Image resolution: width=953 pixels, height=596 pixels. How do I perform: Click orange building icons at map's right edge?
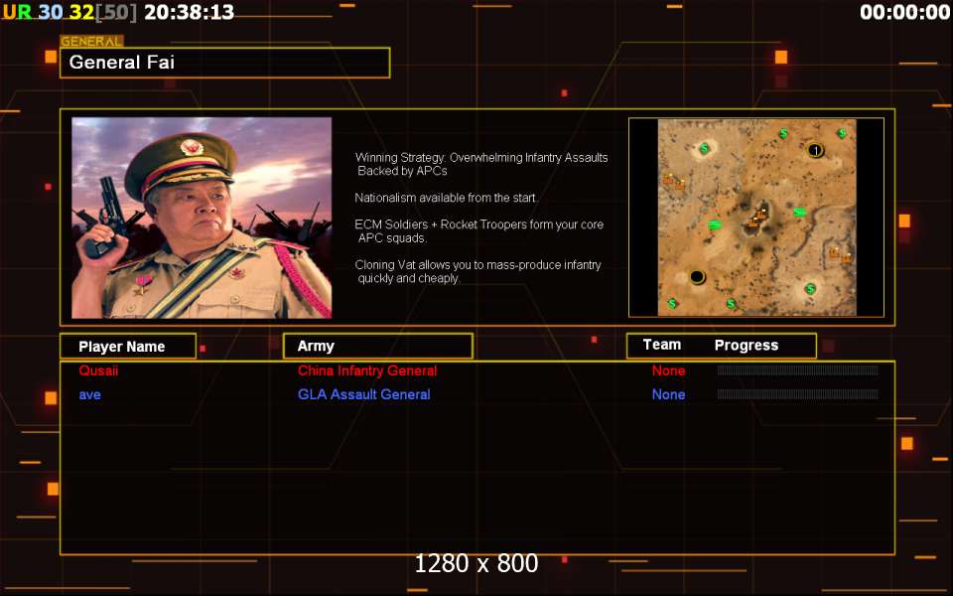tap(841, 254)
